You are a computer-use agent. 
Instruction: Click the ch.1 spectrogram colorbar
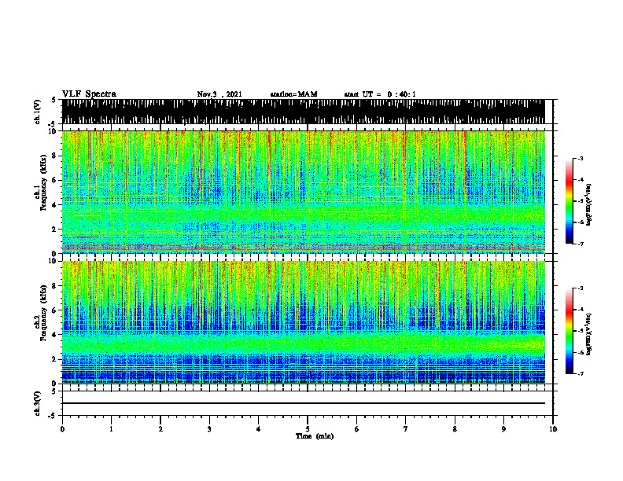pos(569,201)
